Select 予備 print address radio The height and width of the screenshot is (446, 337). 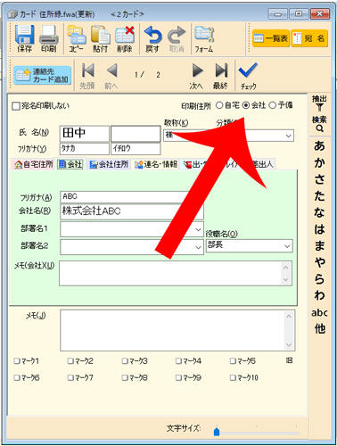(272, 105)
